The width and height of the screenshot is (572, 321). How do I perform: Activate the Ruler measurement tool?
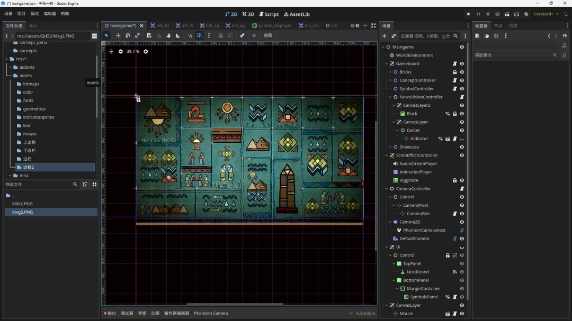177,35
